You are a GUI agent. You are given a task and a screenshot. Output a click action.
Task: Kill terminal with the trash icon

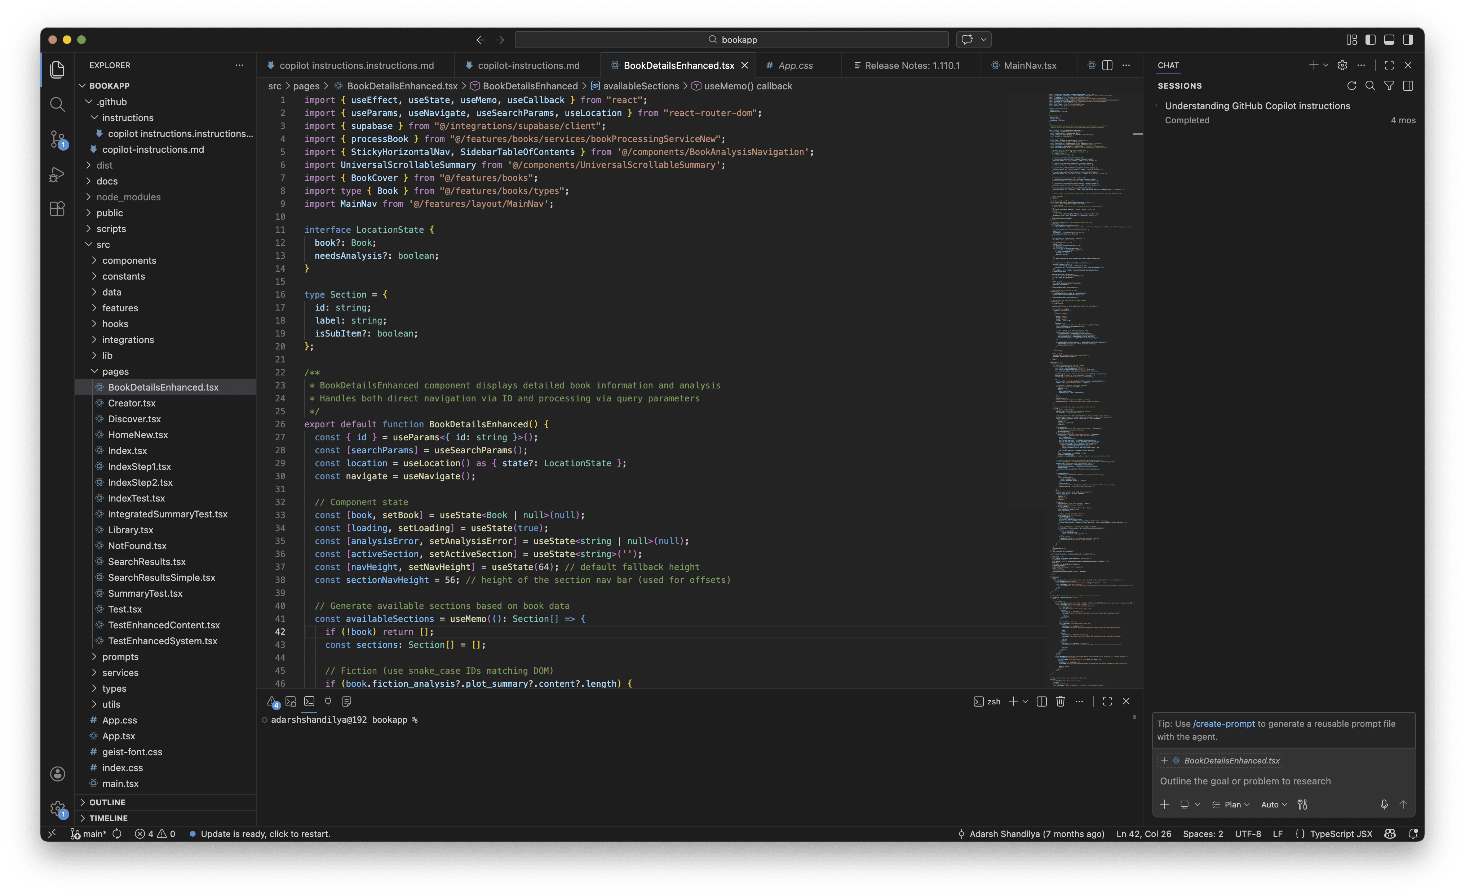[x=1060, y=701]
